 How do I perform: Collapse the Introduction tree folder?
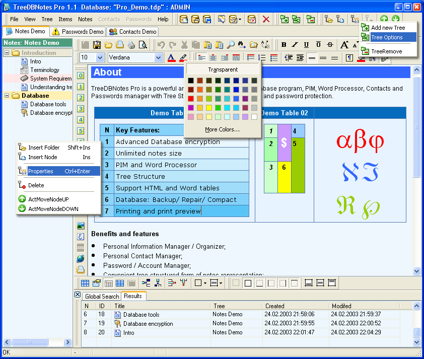[7, 52]
